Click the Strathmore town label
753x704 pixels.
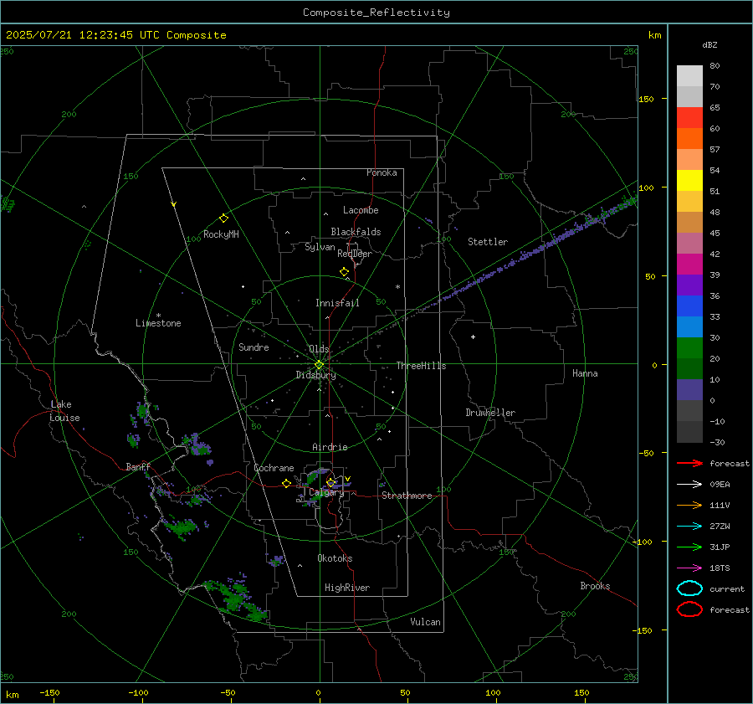[407, 496]
